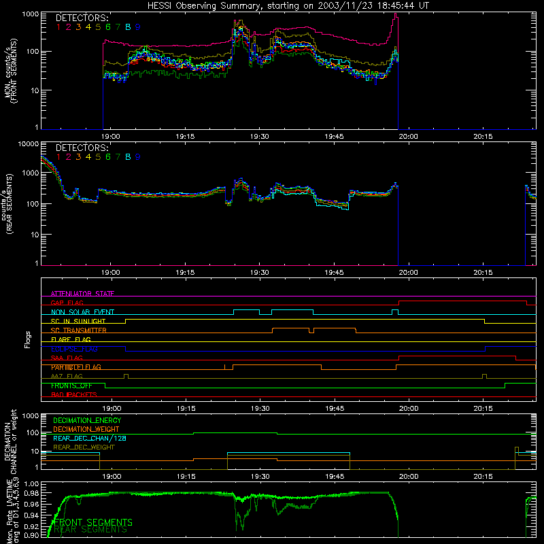Select pink detector 2 in front segments legend
This screenshot has height=544, width=544.
pos(69,27)
